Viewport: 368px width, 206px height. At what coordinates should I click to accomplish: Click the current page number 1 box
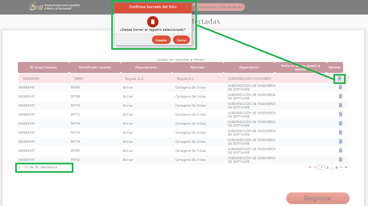point(321,167)
